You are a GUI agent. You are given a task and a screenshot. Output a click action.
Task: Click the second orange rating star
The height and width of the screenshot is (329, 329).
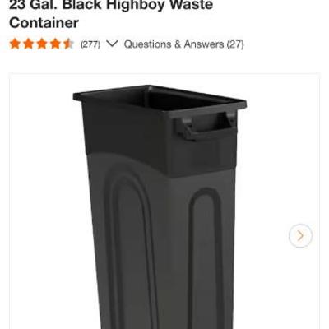(x=28, y=44)
